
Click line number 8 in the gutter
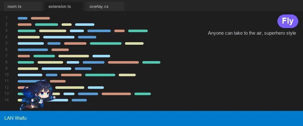click(6, 62)
